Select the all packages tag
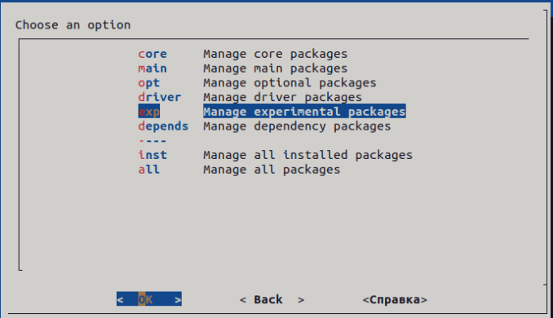The height and width of the screenshot is (318, 553). 148,170
